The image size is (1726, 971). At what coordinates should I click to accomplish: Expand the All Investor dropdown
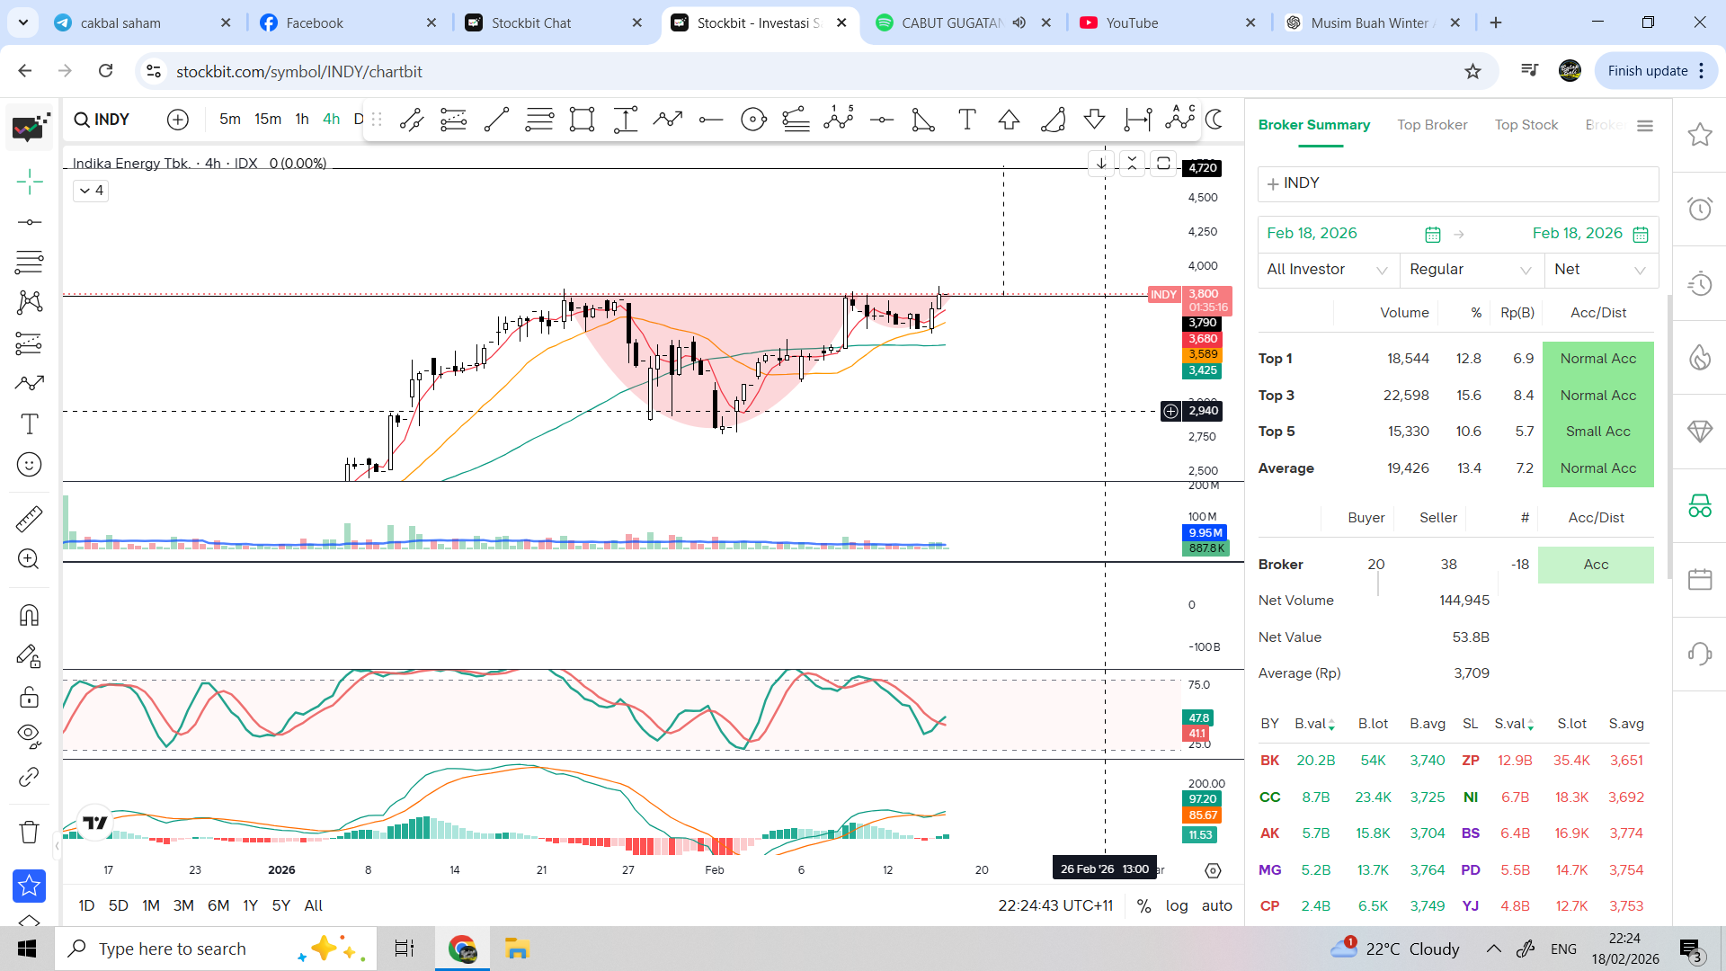(1327, 270)
